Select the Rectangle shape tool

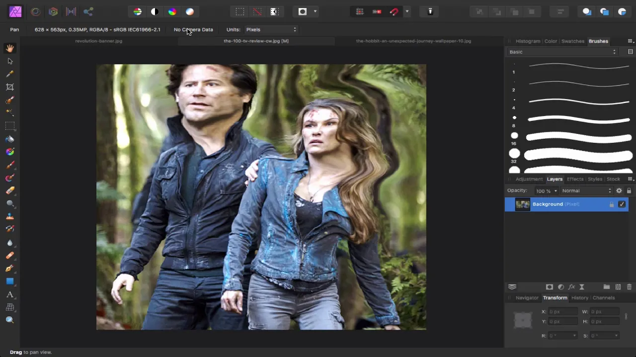[x=10, y=281]
